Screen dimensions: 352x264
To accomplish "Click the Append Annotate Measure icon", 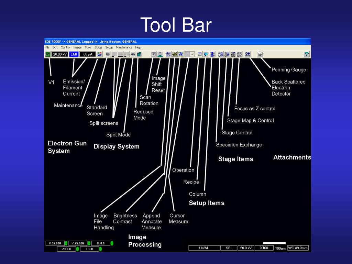I will click(181, 54).
